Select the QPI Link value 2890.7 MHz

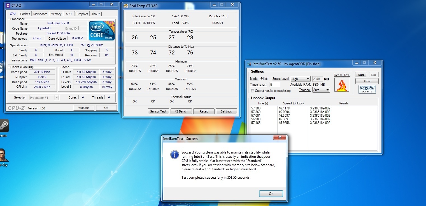click(42, 87)
